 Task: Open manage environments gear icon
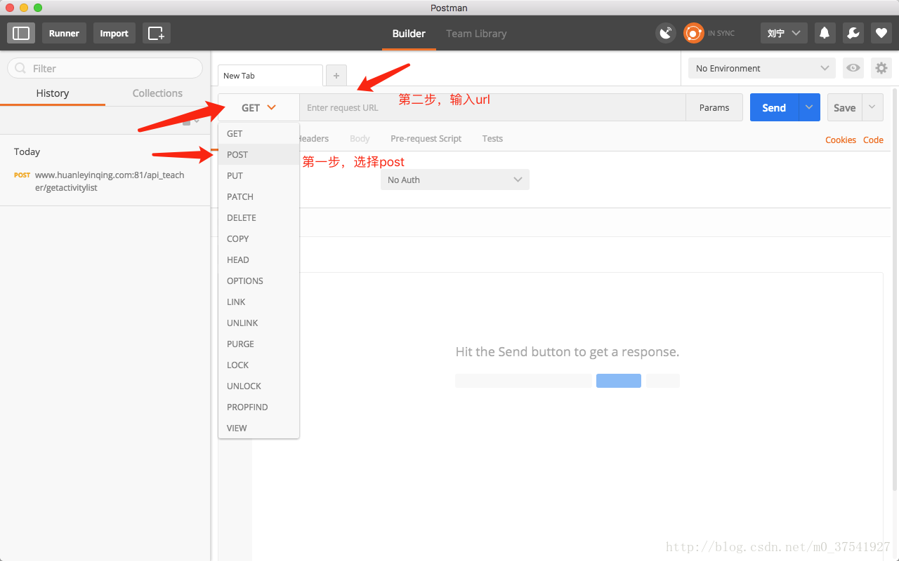coord(881,68)
